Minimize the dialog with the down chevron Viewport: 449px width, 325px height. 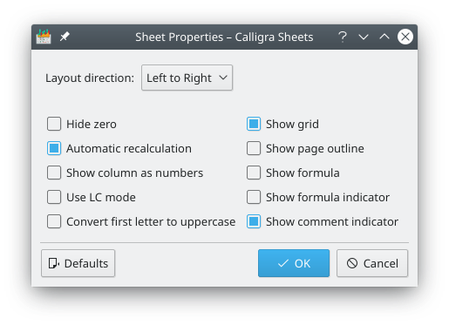coord(364,37)
